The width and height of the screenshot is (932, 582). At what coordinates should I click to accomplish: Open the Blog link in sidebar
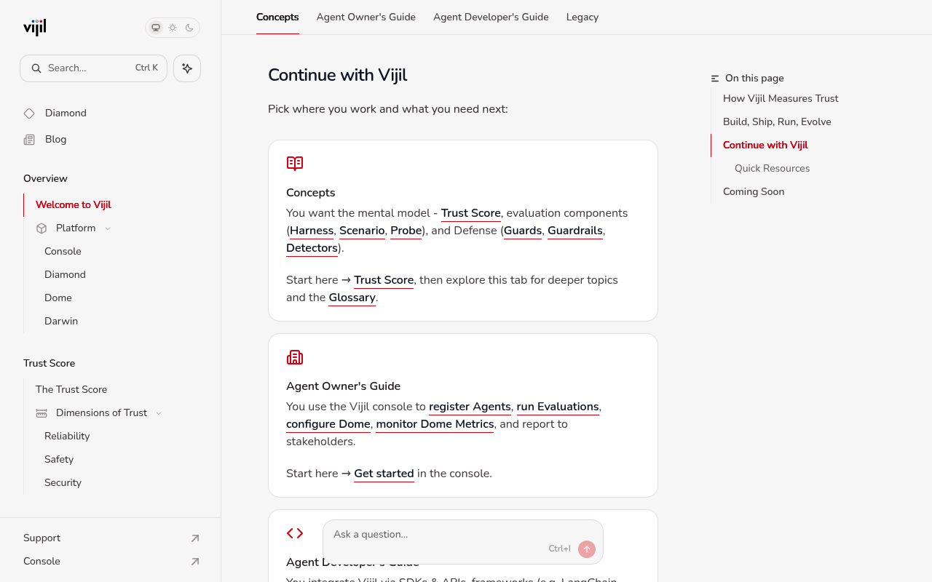55,140
